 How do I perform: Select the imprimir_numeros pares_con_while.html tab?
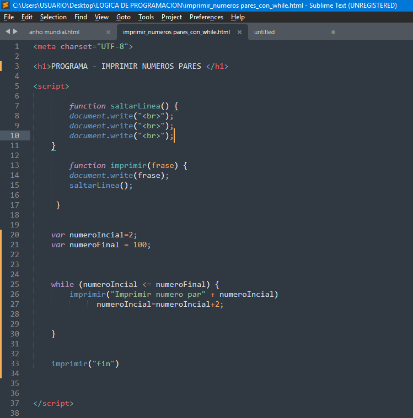tap(176, 32)
